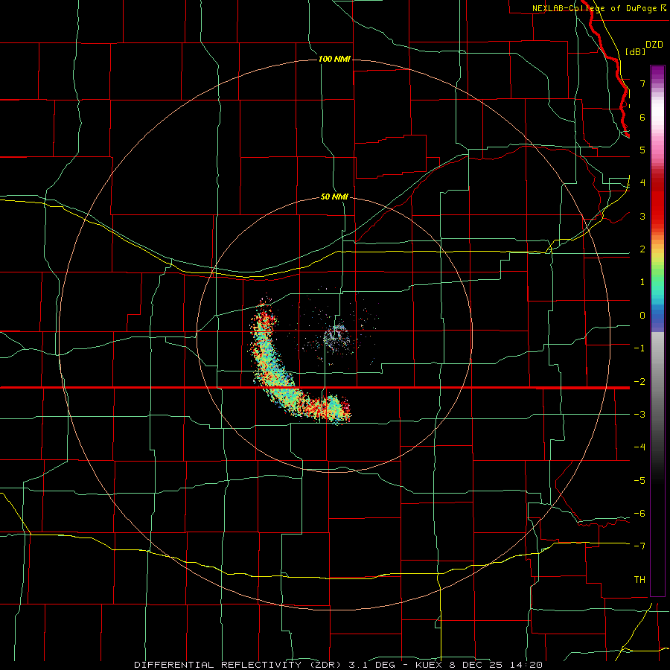The height and width of the screenshot is (670, 670).
Task: Pick the "-4" tick on the legend
Action: point(639,447)
